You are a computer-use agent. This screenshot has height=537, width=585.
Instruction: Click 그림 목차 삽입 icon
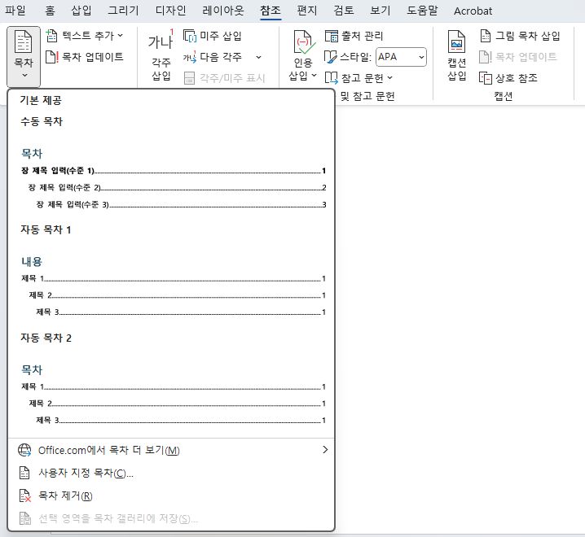[x=486, y=36]
